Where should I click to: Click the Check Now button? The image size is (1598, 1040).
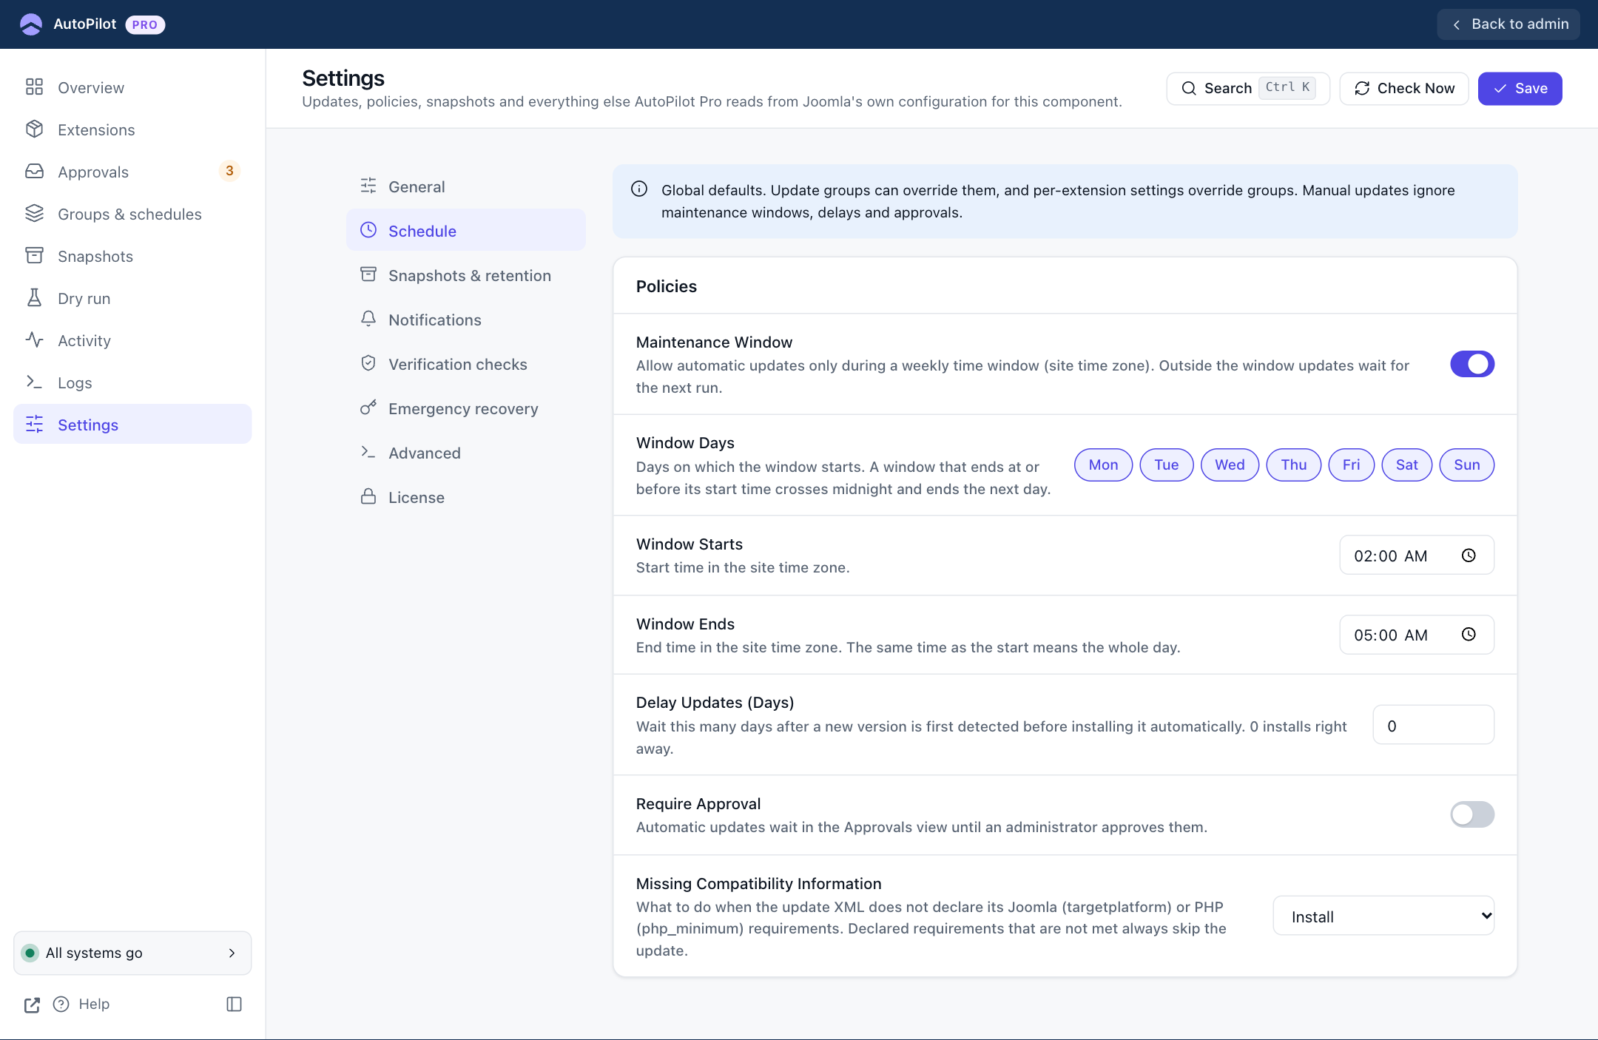[1404, 88]
